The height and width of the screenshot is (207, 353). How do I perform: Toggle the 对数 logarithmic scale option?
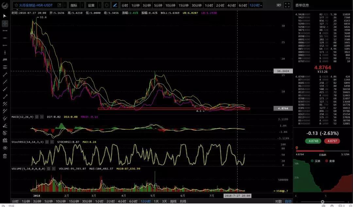click(x=278, y=201)
